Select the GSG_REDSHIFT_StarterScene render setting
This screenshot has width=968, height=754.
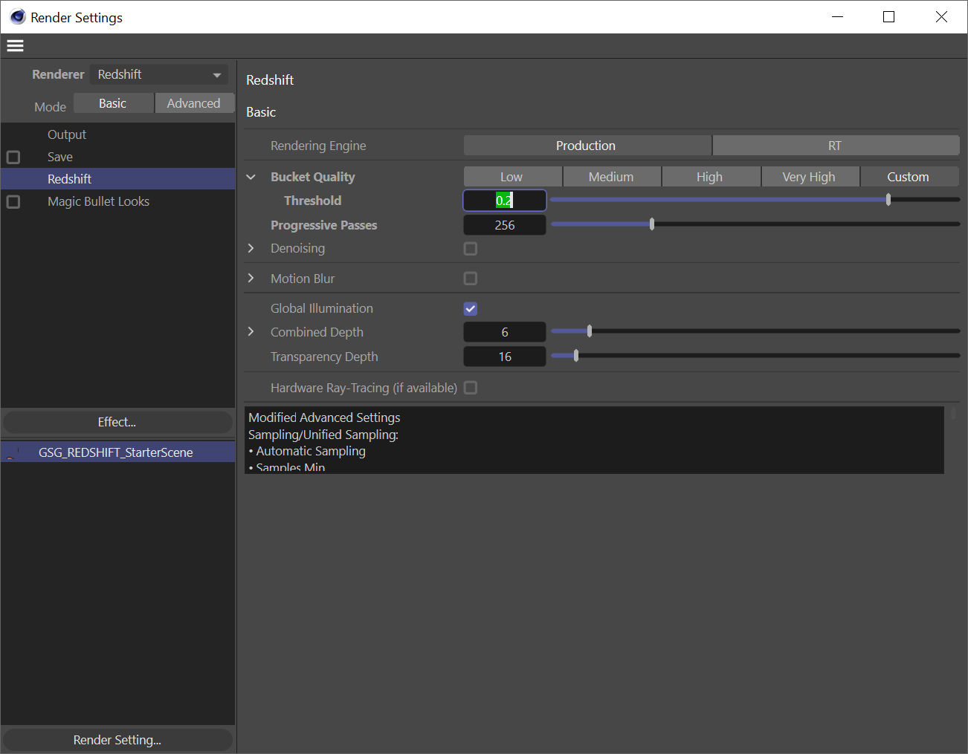click(118, 452)
